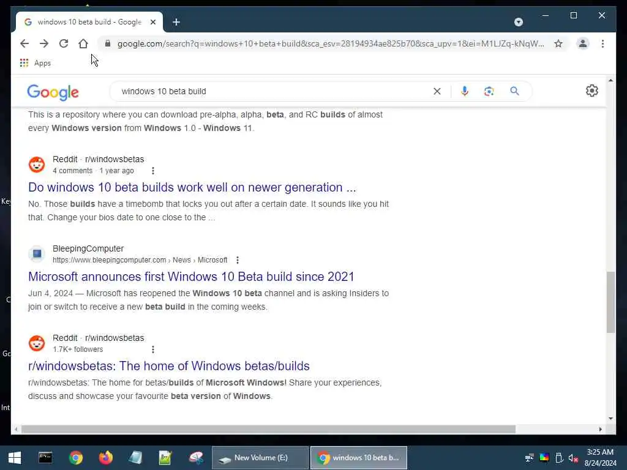Click the vertical scrollbar thumb
The height and width of the screenshot is (470, 627).
(x=610, y=302)
